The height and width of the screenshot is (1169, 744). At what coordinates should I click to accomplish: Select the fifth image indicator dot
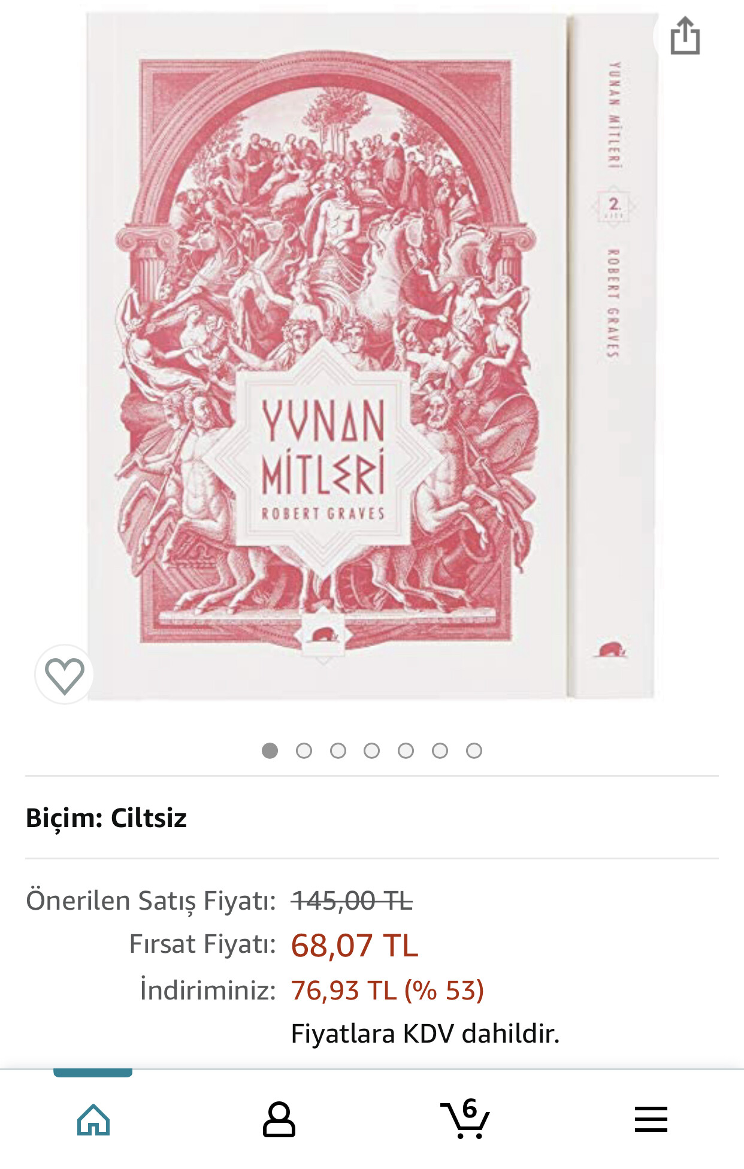click(406, 750)
